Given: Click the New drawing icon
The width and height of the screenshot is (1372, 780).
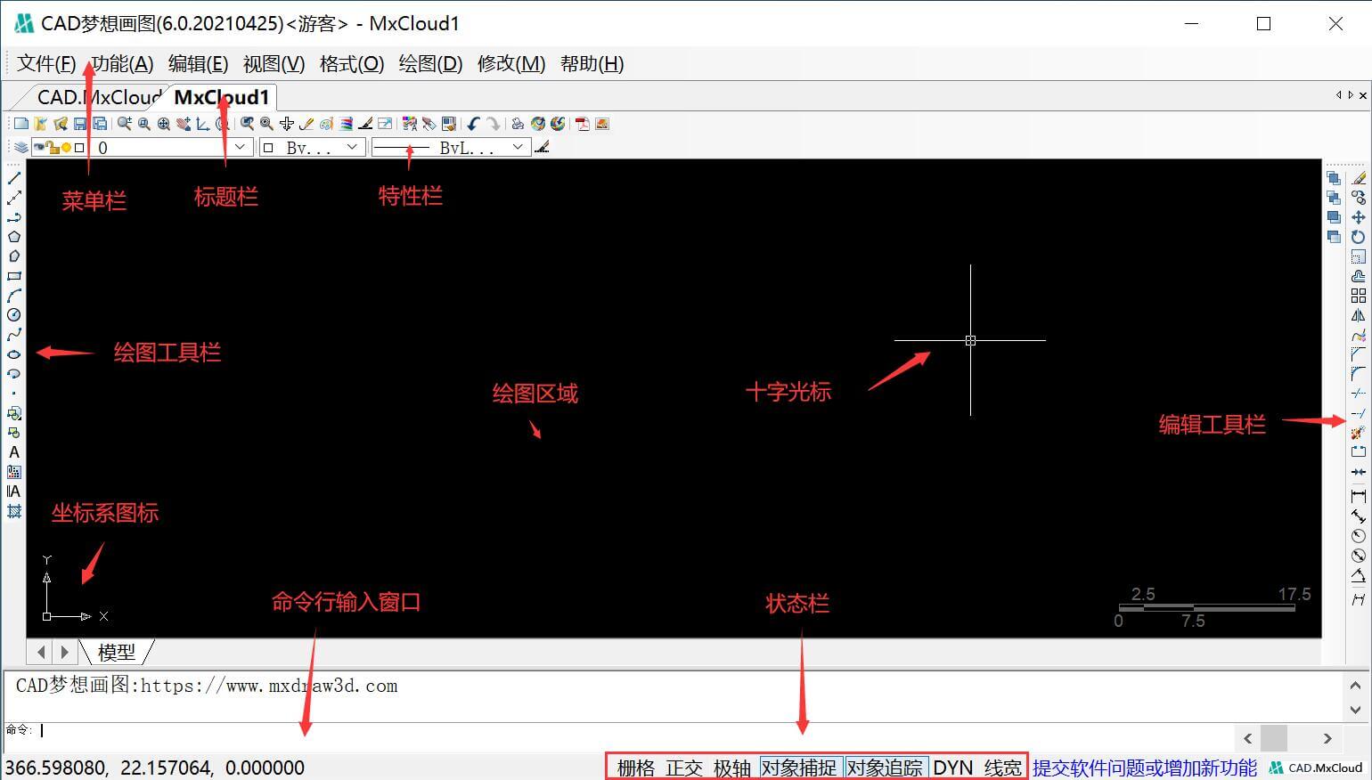Looking at the screenshot, I should pos(21,124).
